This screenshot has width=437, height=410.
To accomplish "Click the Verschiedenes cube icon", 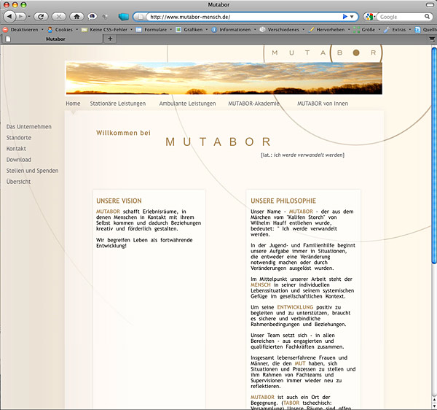I will (x=262, y=29).
